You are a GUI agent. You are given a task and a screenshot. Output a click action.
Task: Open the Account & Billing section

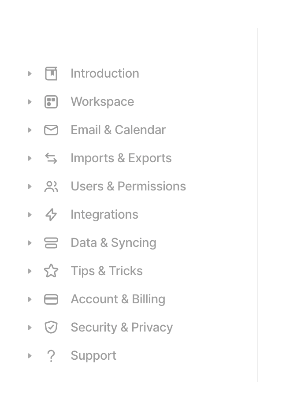point(118,299)
